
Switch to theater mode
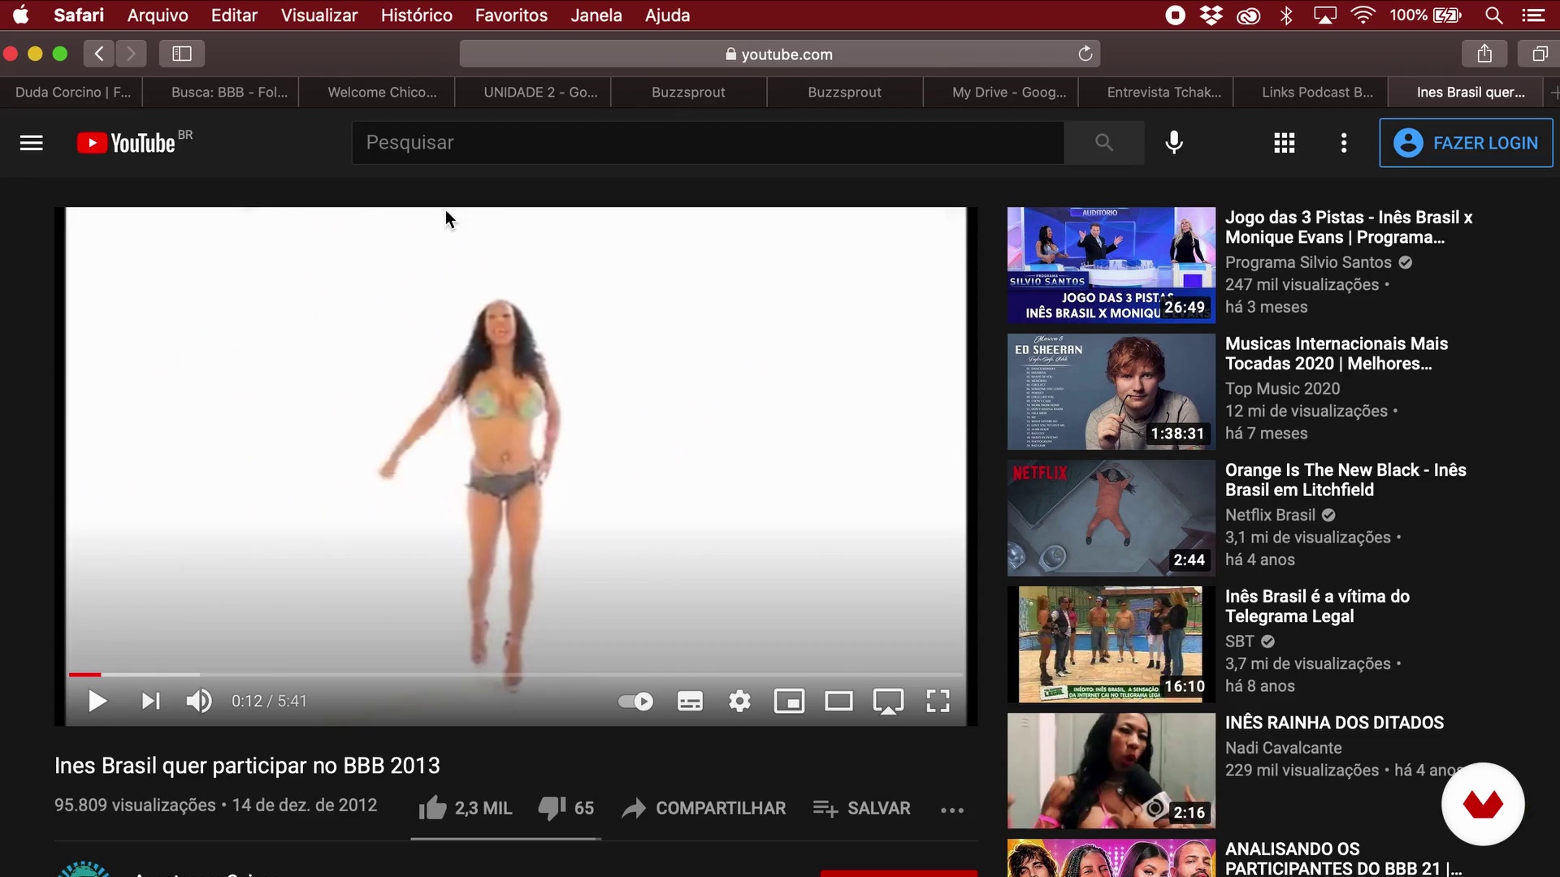[838, 701]
